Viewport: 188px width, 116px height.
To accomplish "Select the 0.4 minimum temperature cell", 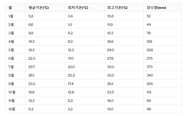I will pos(70,16).
